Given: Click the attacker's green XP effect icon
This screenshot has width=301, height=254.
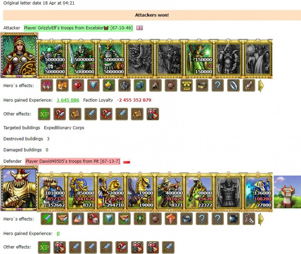Looking at the screenshot, I should [44, 114].
